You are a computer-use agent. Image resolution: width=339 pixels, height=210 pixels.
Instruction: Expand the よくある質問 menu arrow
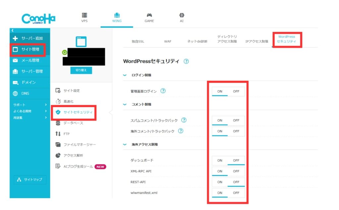click(x=46, y=111)
